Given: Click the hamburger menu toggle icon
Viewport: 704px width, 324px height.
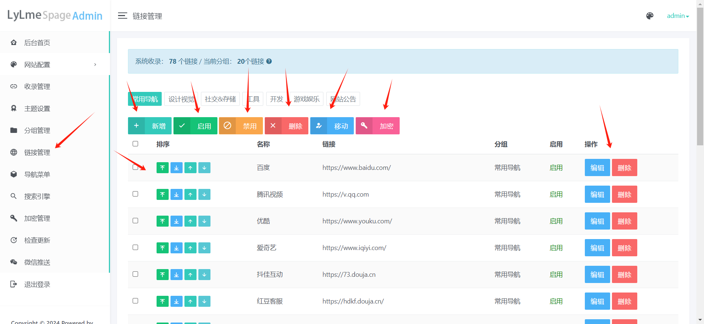Looking at the screenshot, I should tap(122, 16).
